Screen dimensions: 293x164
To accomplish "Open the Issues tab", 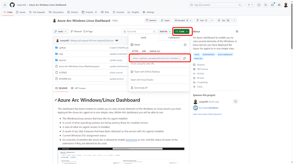I will pyautogui.click(x=21, y=12).
